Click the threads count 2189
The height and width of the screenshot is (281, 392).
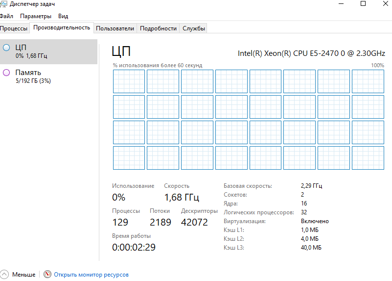click(160, 222)
